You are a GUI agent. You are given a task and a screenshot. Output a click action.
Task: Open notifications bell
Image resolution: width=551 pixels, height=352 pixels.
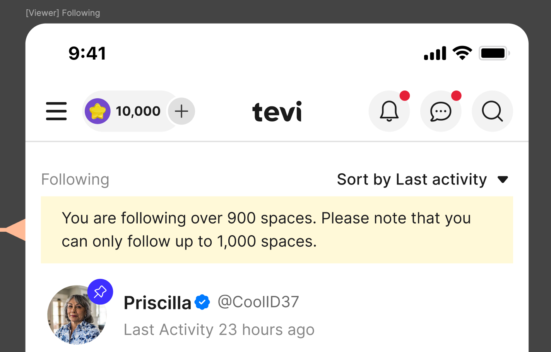389,111
